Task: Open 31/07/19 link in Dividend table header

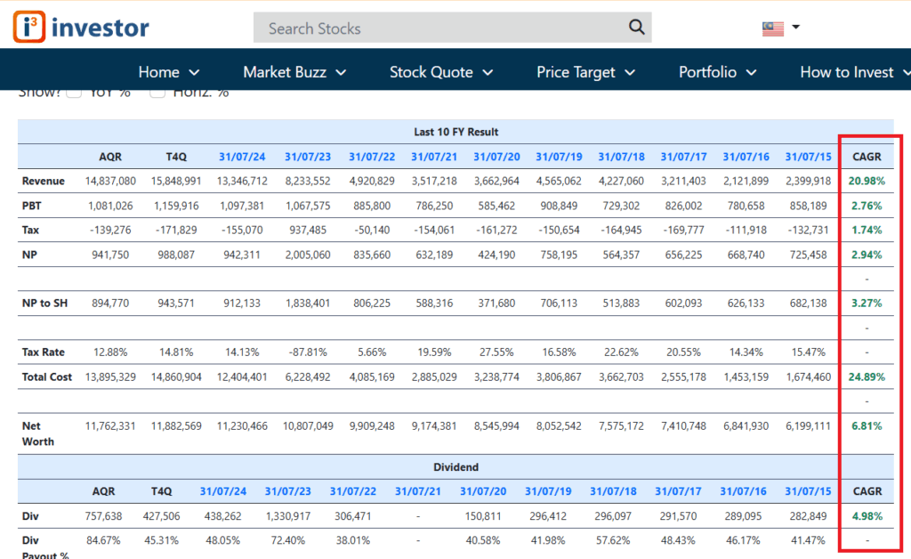Action: [548, 491]
